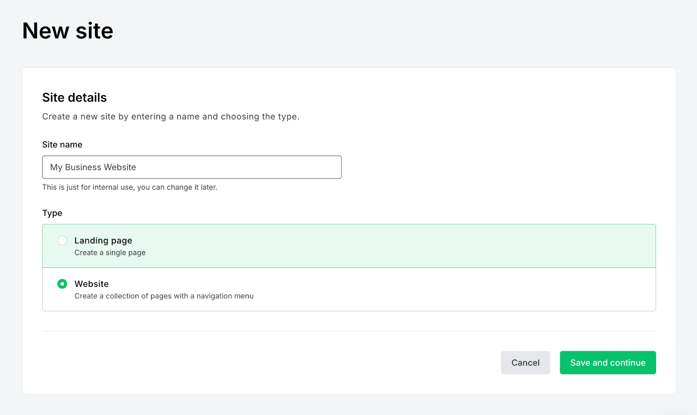
Task: Click the divider line above the buttons
Action: click(348, 331)
